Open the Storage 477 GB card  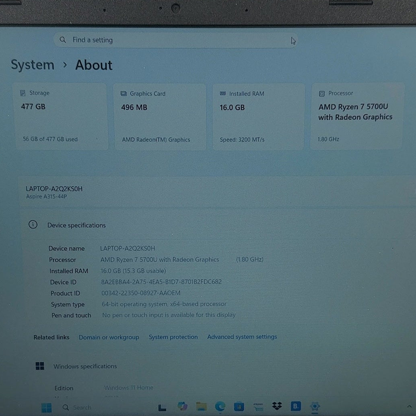pos(61,116)
